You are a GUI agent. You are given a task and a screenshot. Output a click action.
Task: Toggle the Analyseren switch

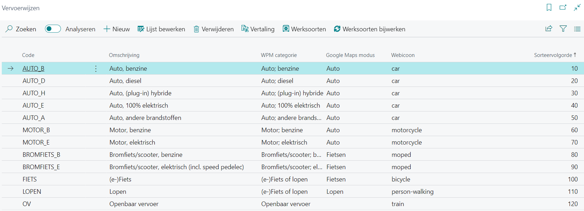tap(53, 29)
